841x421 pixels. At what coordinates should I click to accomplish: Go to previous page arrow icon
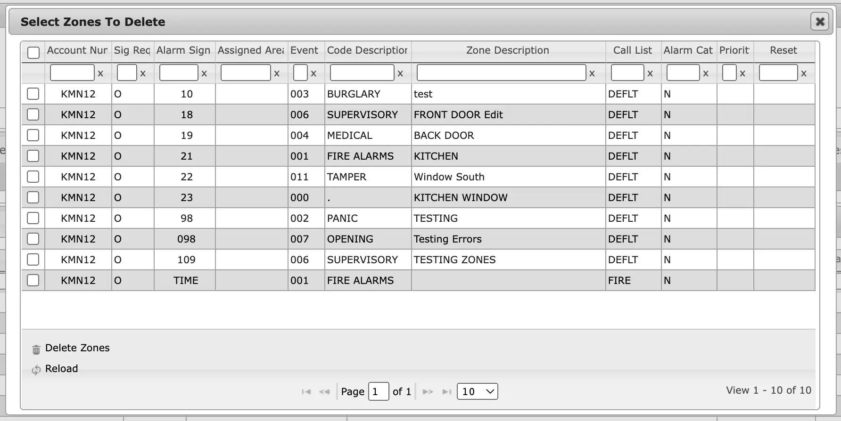click(324, 391)
